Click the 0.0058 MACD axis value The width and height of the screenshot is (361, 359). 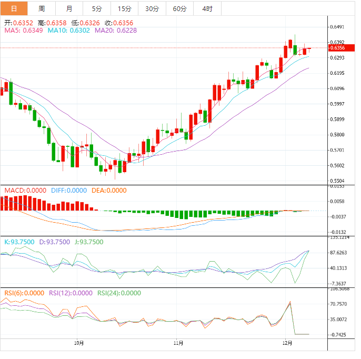337,201
